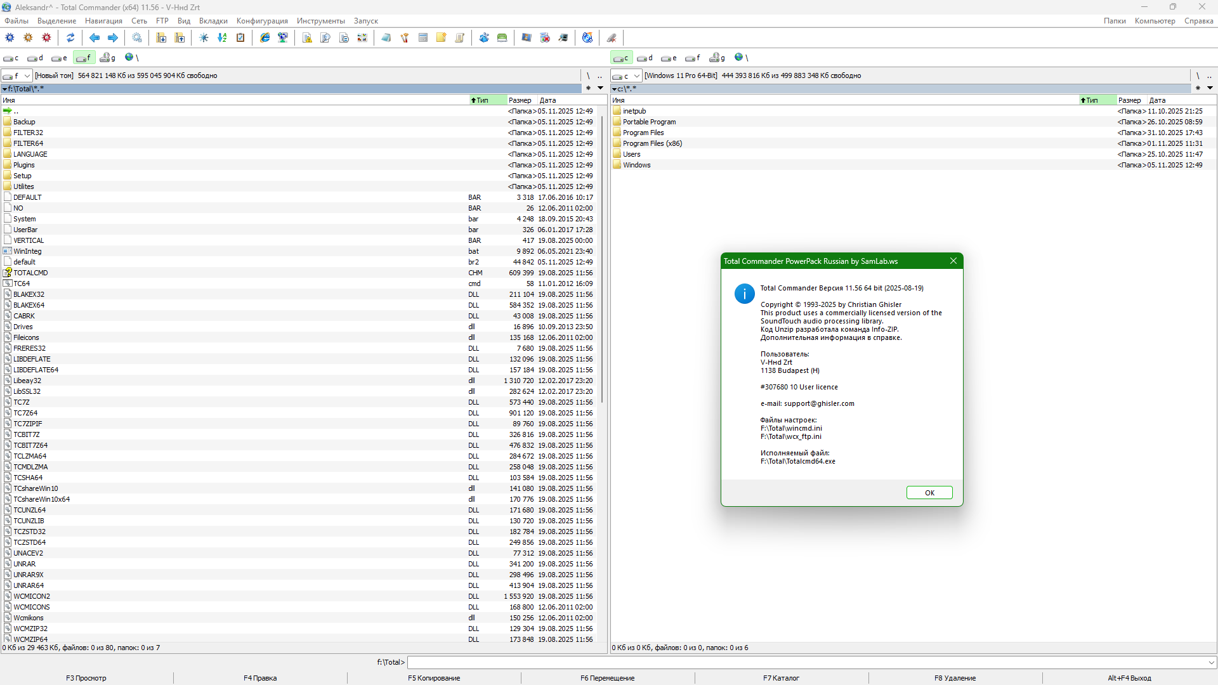The width and height of the screenshot is (1218, 685).
Task: Click the A-Z sort toolbar icon
Action: (222, 38)
